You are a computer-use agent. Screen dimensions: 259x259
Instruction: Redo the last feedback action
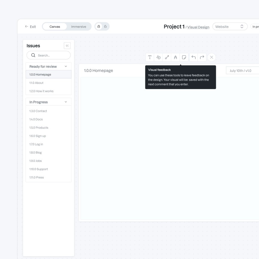(x=202, y=57)
